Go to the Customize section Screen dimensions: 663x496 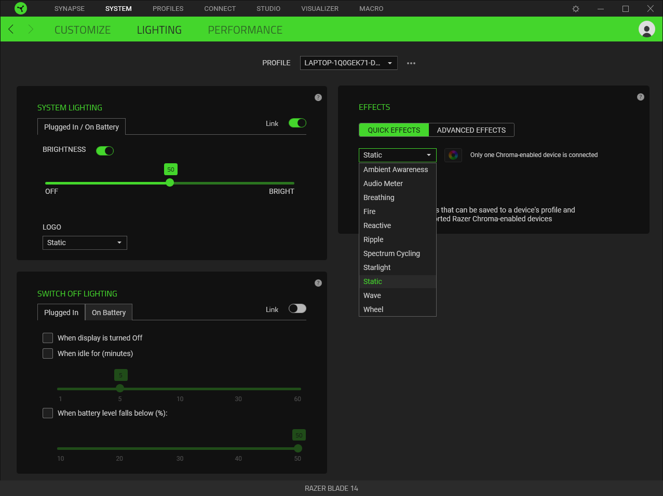(x=83, y=30)
